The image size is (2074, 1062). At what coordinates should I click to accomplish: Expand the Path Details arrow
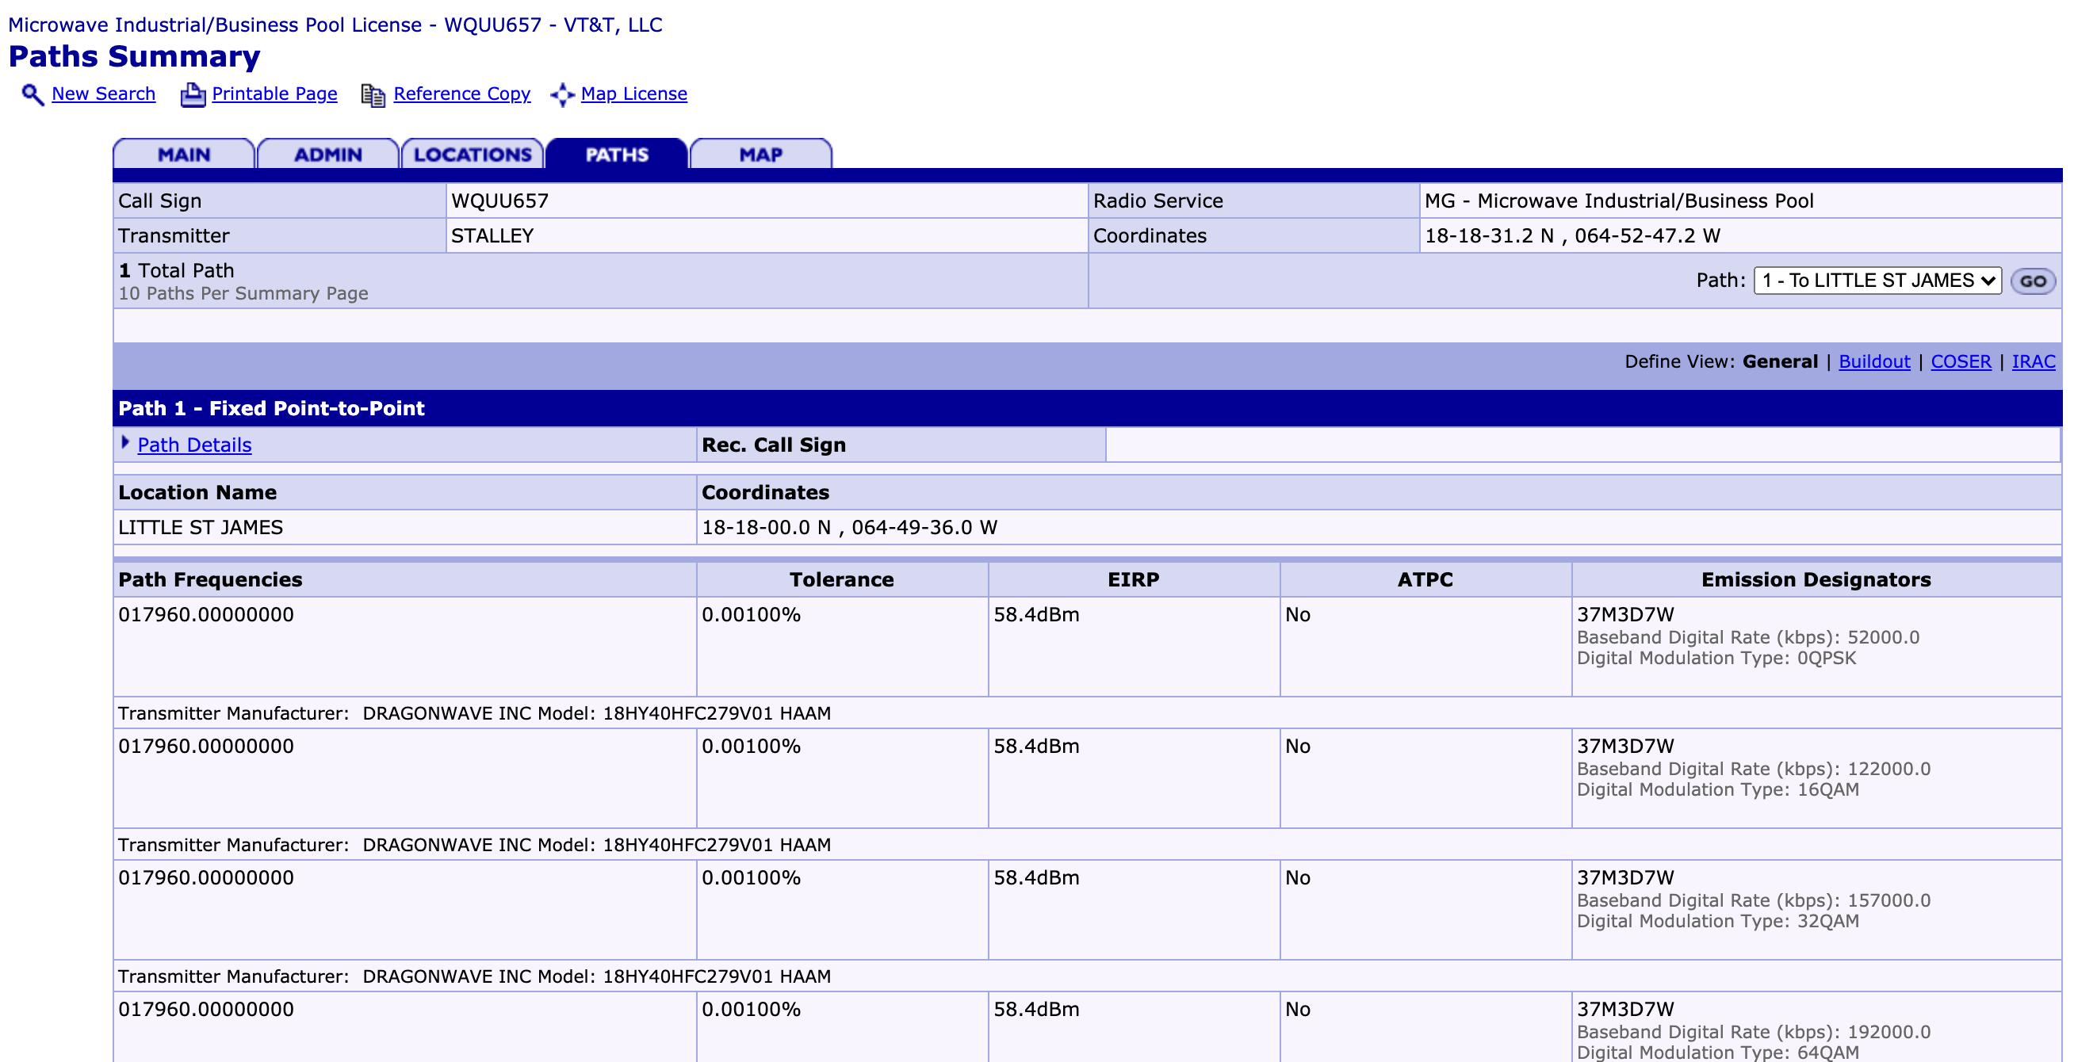[x=124, y=442]
